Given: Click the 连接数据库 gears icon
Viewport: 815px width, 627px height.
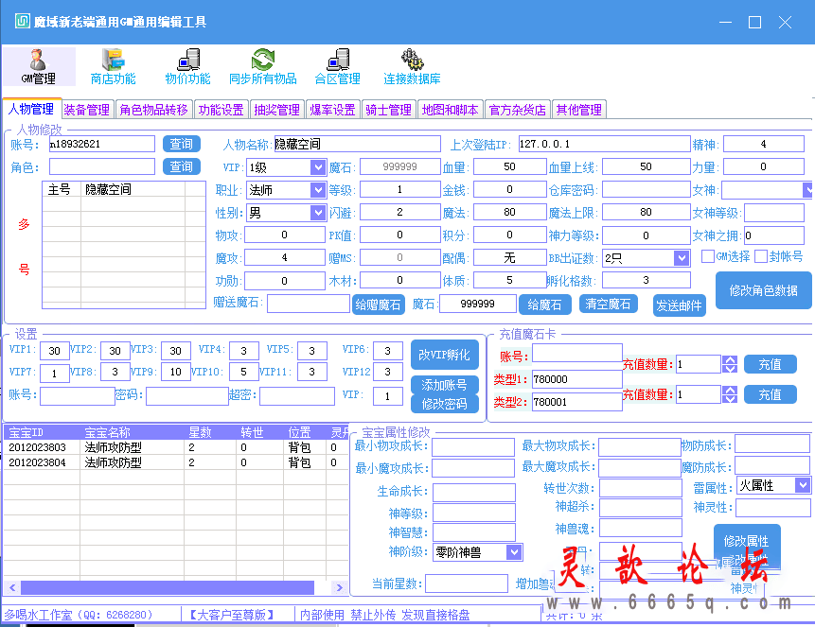Looking at the screenshot, I should tap(412, 66).
